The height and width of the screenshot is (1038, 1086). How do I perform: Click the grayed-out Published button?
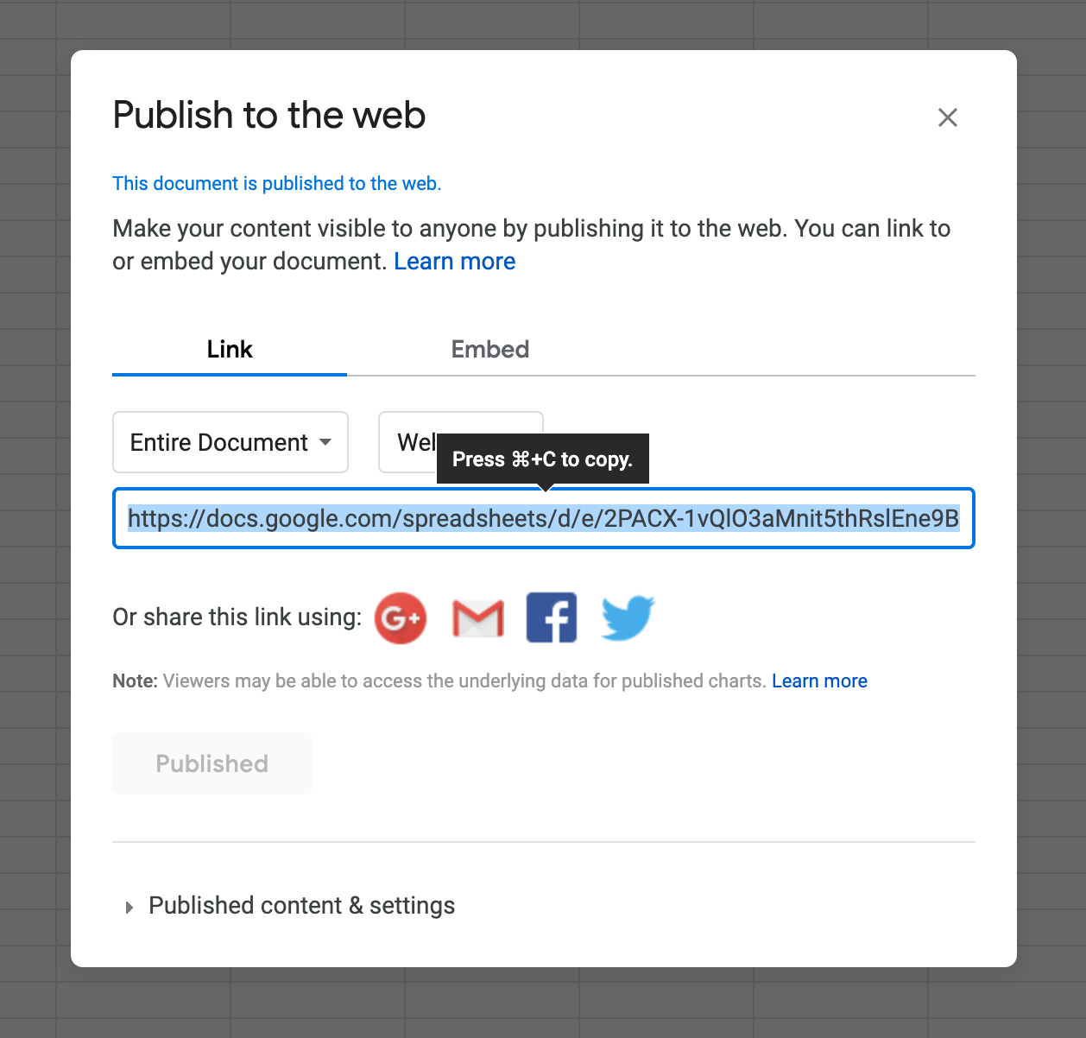pos(212,763)
